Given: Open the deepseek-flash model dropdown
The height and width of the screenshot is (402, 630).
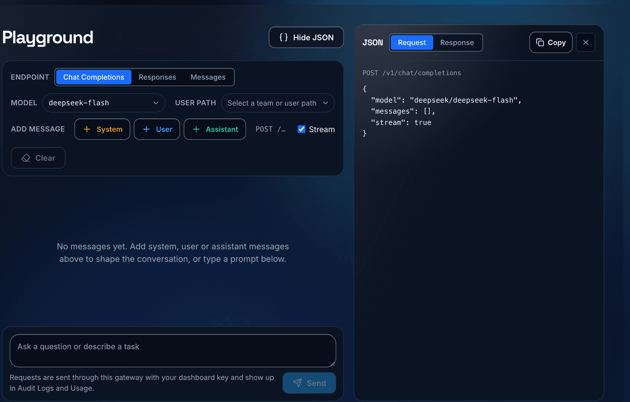Looking at the screenshot, I should pos(104,103).
